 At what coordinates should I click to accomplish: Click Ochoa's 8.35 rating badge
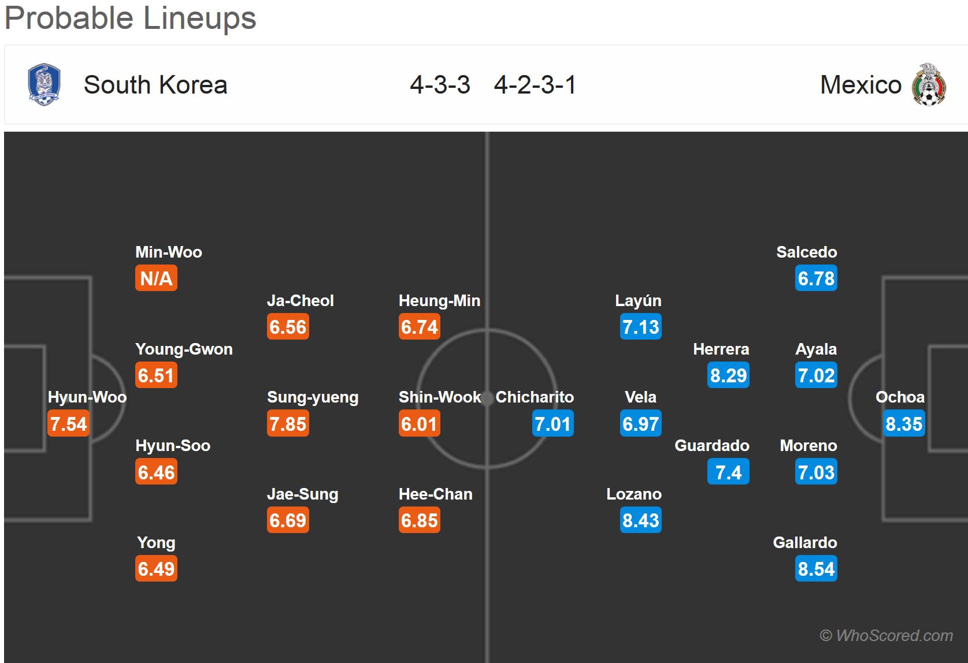pyautogui.click(x=904, y=424)
